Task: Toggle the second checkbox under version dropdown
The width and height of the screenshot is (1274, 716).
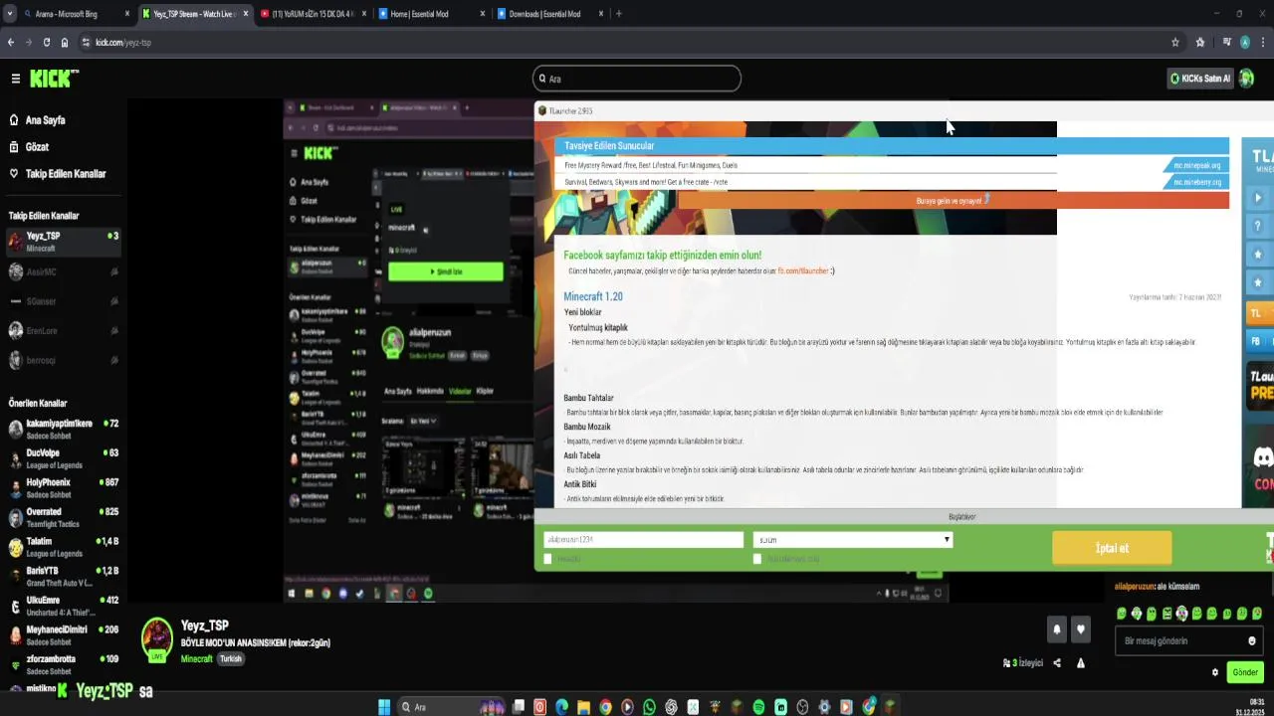Action: tap(757, 559)
